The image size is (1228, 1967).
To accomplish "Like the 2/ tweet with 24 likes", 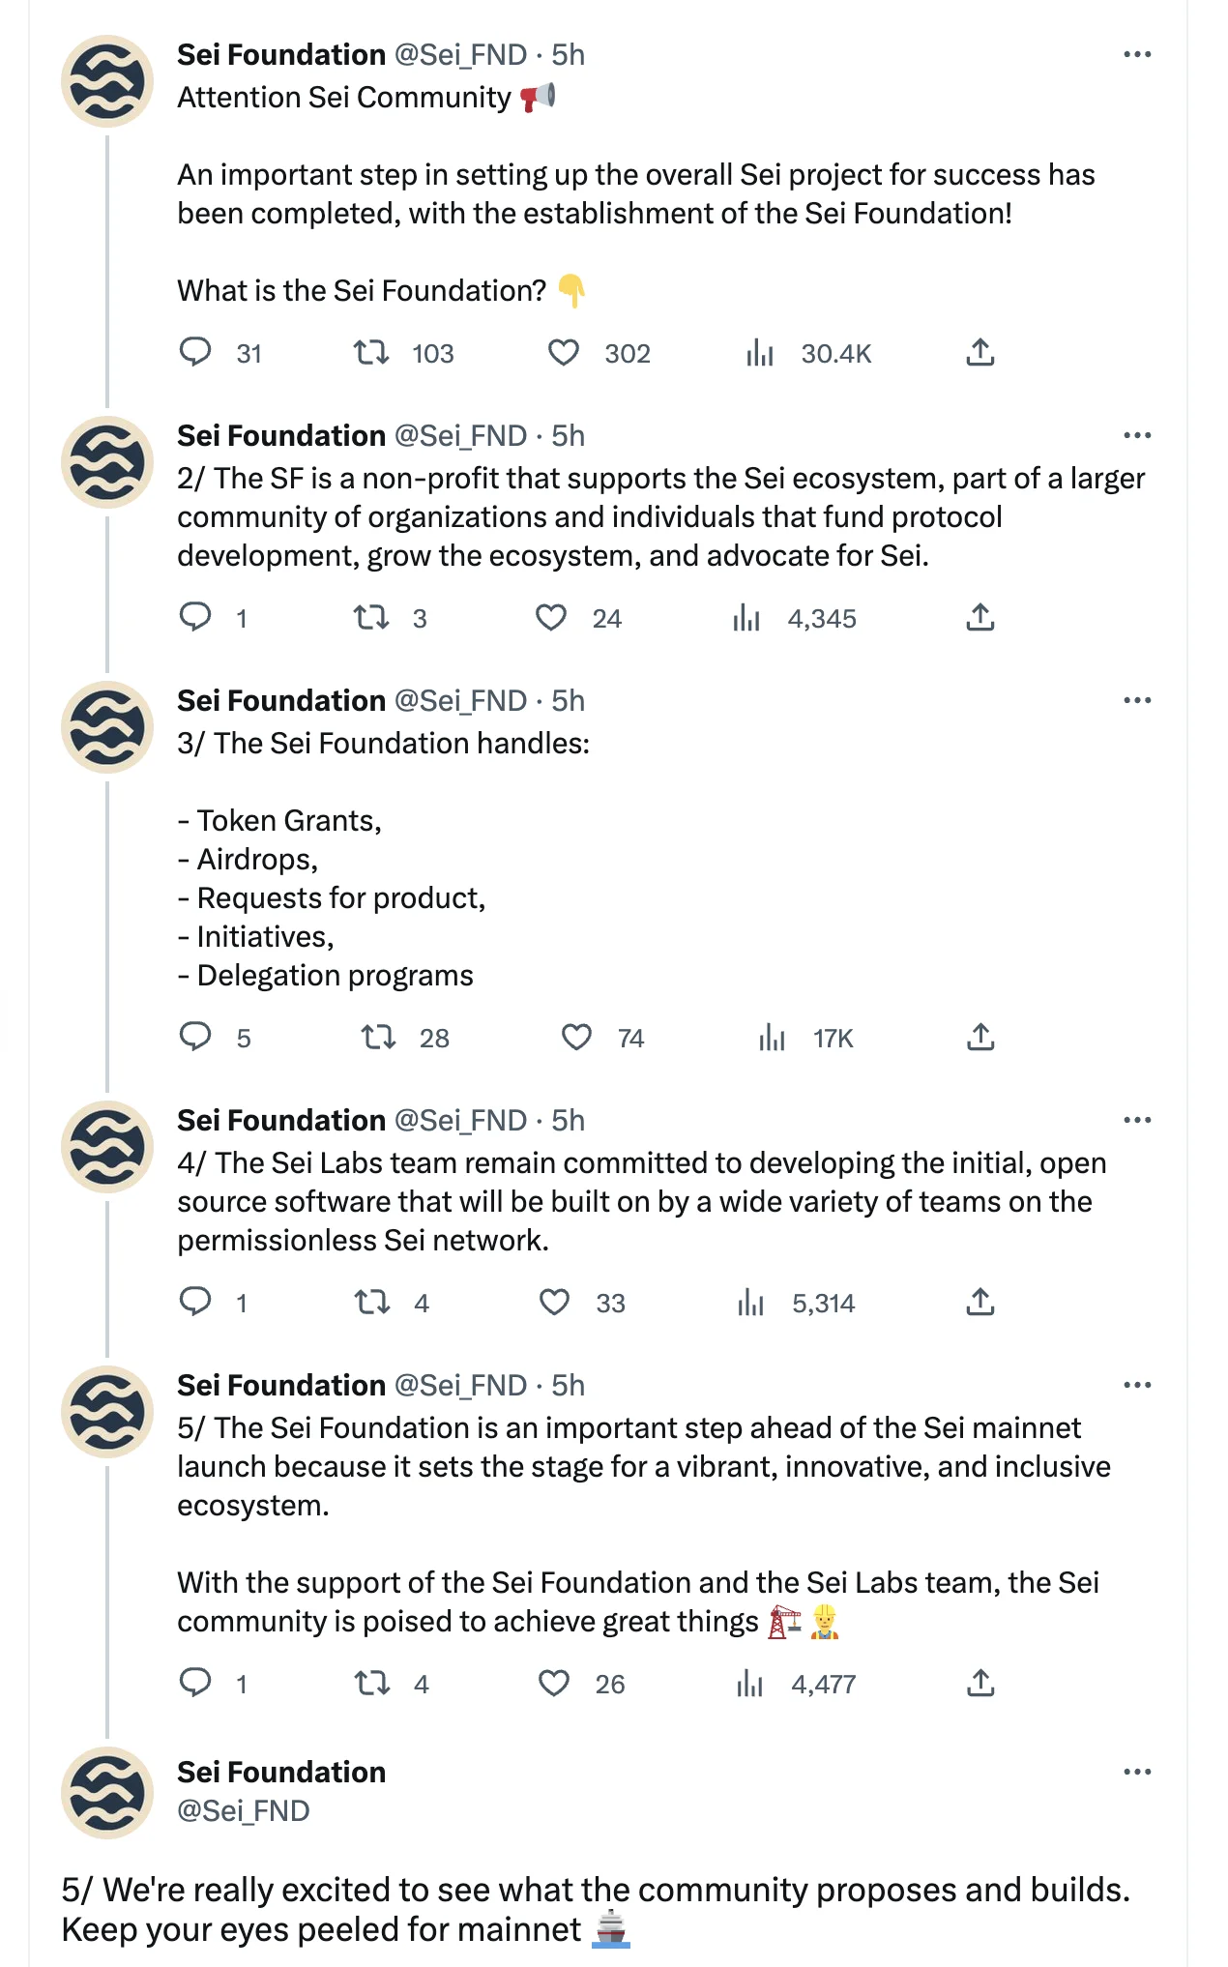I will coord(551,618).
